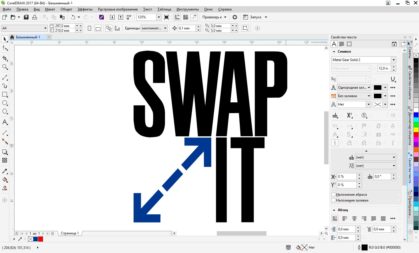
Task: Select the Polygon tool
Action: click(5, 111)
